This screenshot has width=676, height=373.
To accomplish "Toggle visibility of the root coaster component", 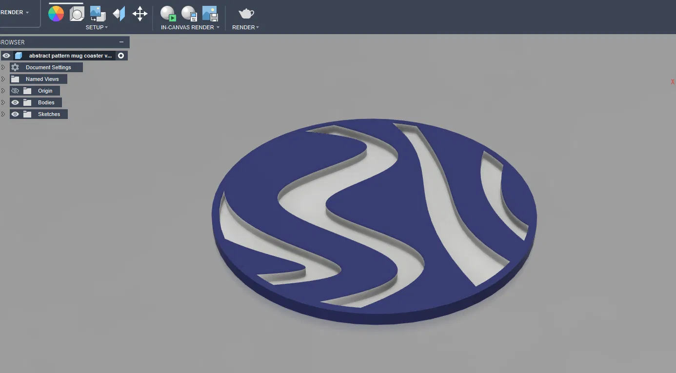I will click(x=6, y=56).
